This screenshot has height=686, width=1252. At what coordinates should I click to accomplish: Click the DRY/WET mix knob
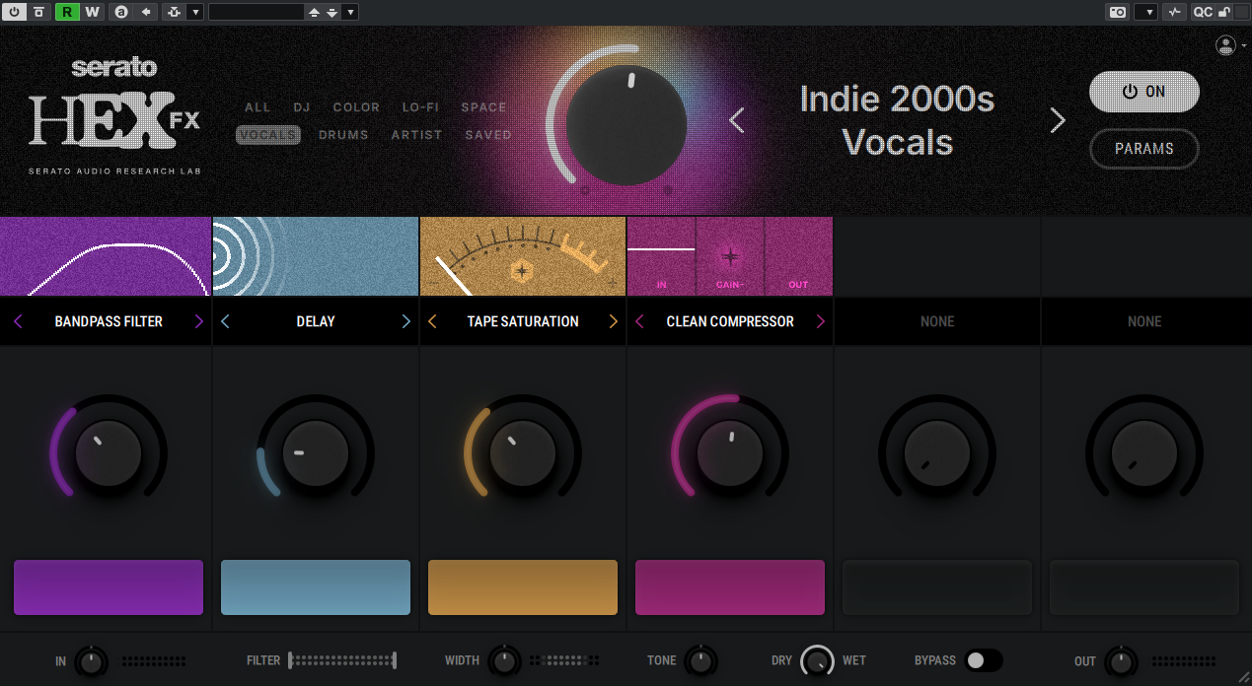817,660
